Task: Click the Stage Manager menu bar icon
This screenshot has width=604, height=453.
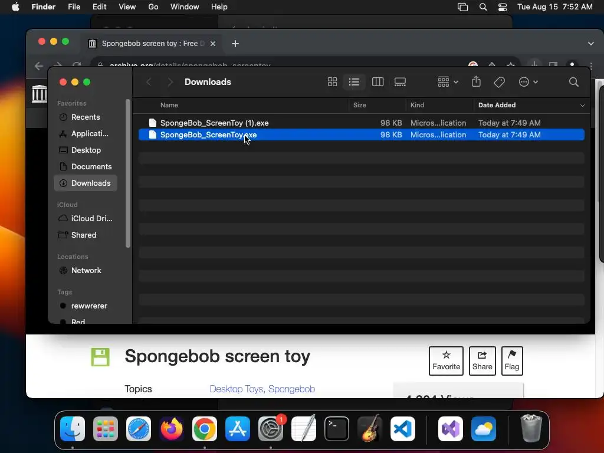Action: coord(462,7)
